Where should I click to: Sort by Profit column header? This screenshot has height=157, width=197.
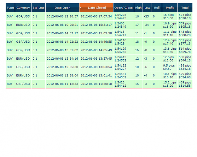click(170, 8)
